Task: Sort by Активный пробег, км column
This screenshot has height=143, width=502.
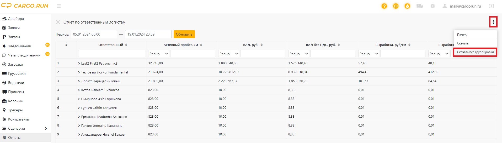Action: [201, 45]
